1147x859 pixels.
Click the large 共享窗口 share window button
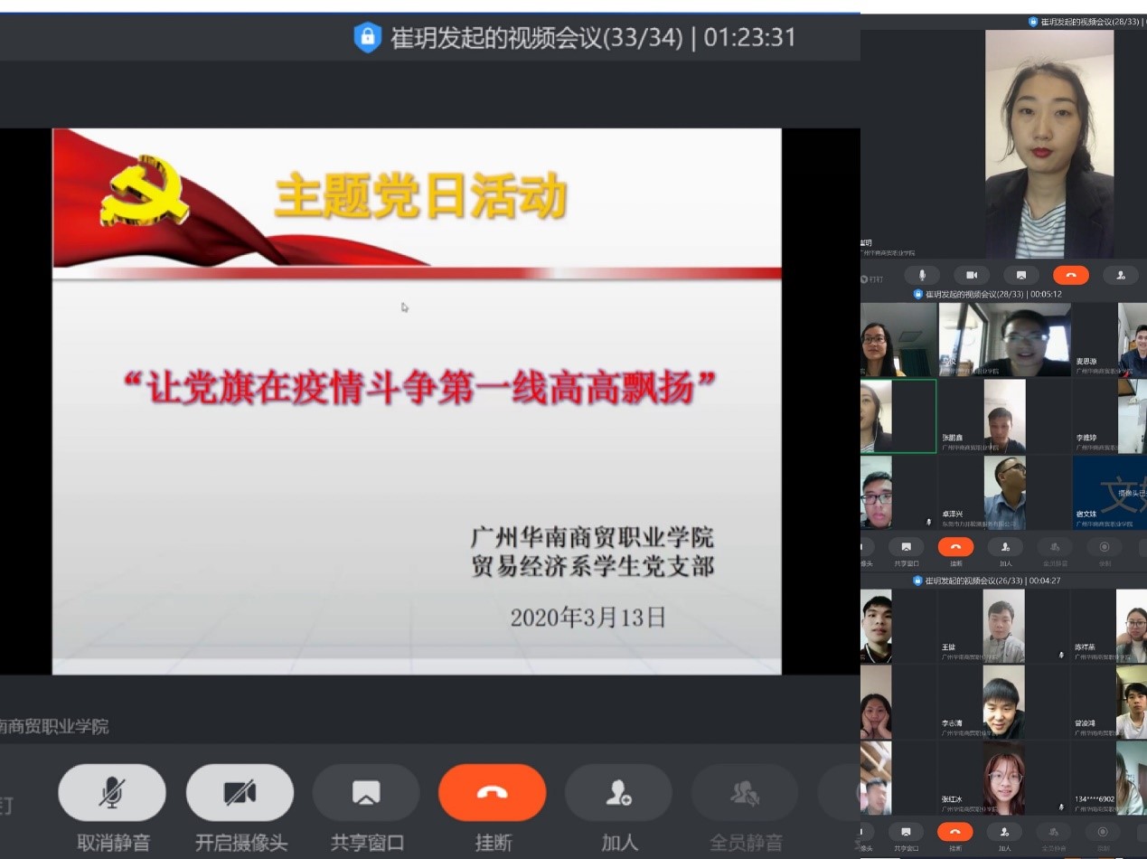tap(366, 793)
